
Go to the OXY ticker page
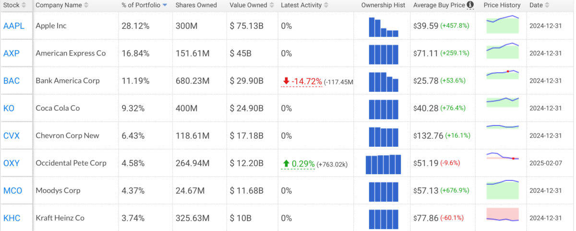pos(11,163)
